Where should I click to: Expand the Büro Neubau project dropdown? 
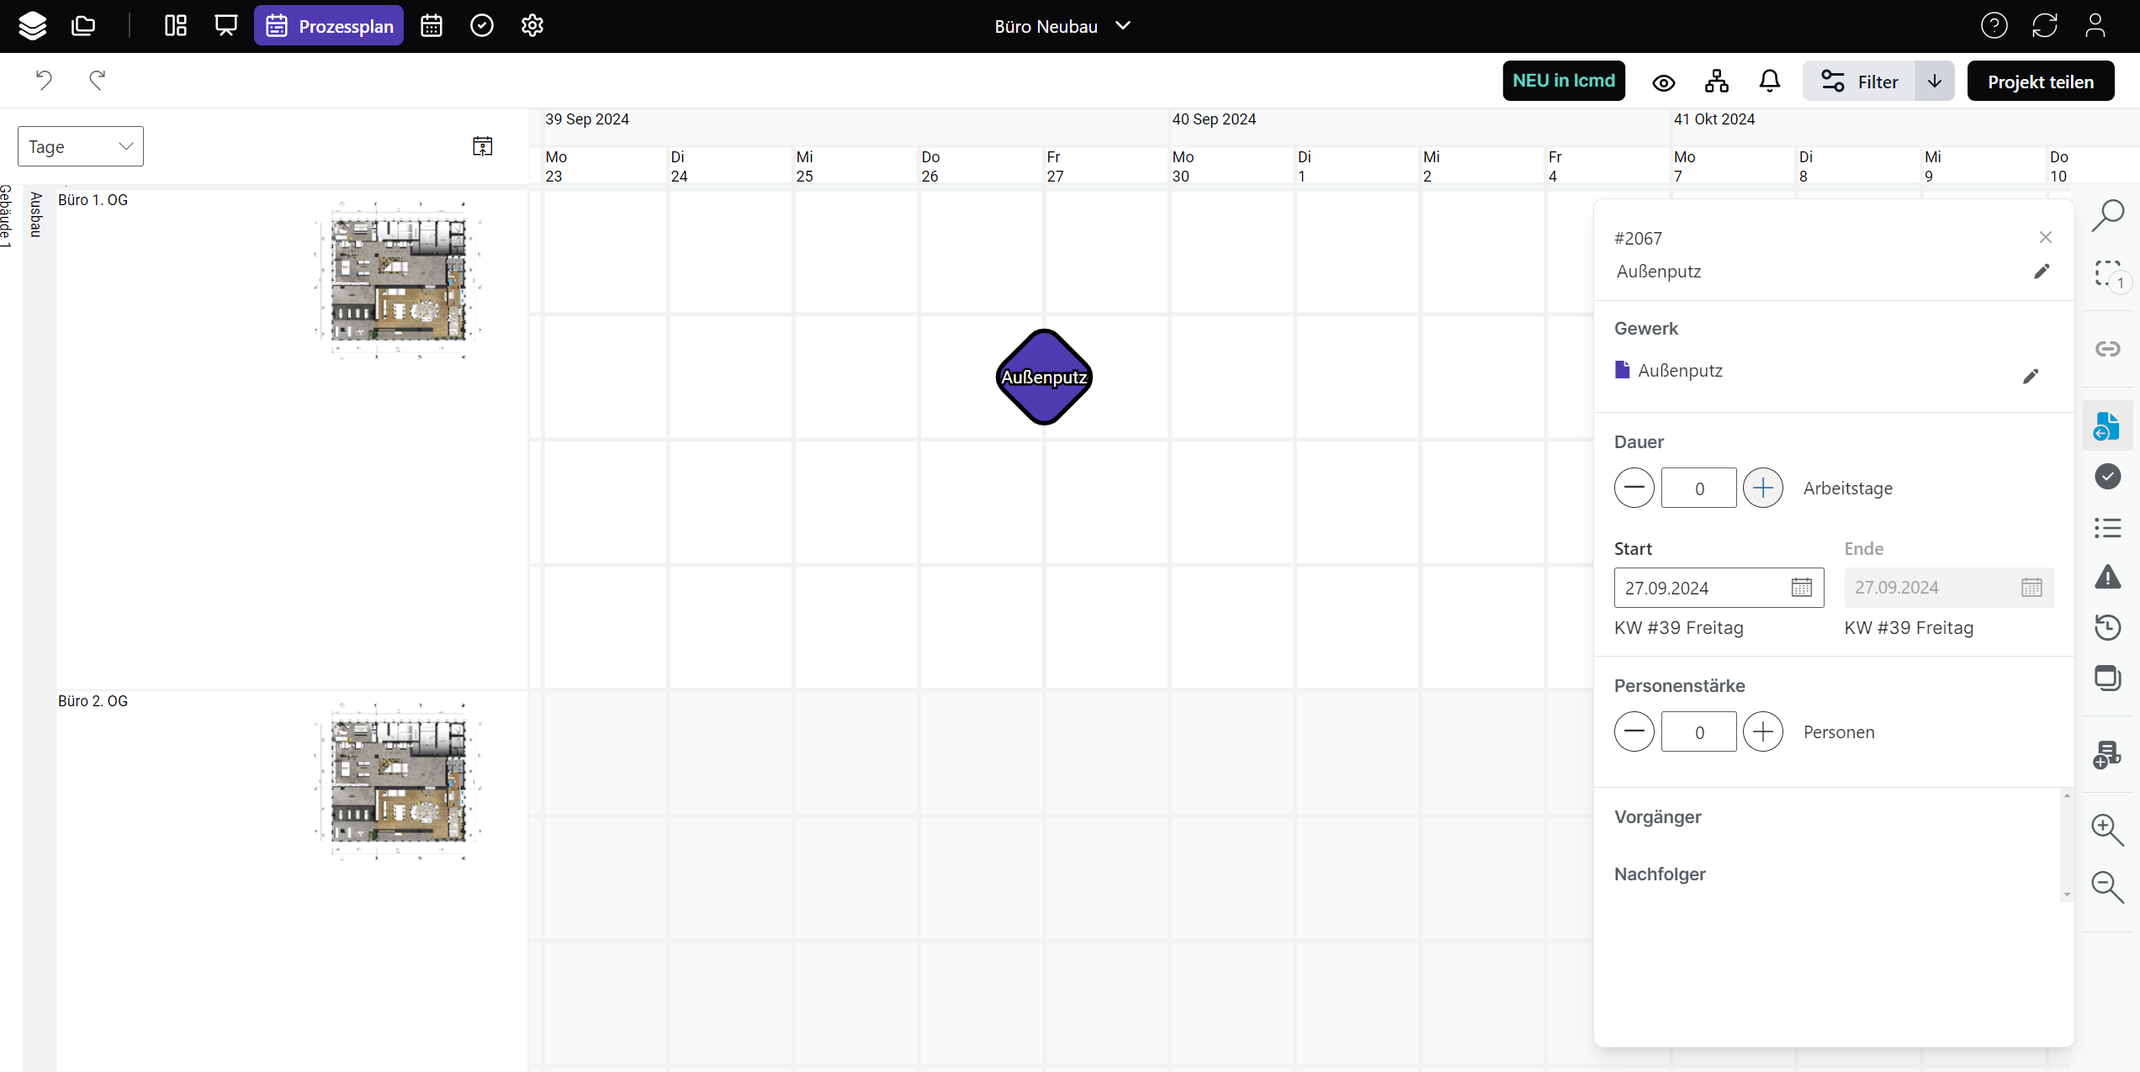[1062, 26]
